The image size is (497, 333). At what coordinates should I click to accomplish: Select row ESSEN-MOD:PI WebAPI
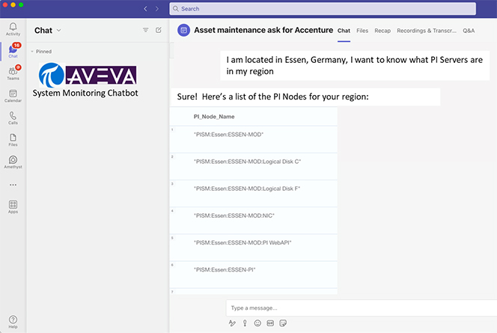(x=253, y=248)
